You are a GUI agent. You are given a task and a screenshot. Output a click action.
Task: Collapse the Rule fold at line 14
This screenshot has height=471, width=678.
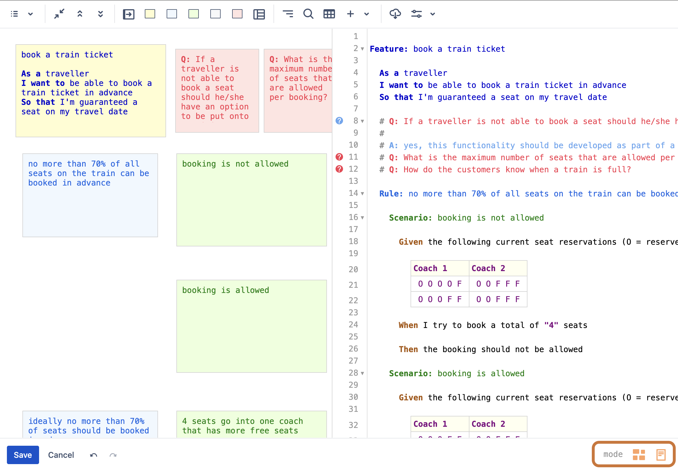pos(363,194)
